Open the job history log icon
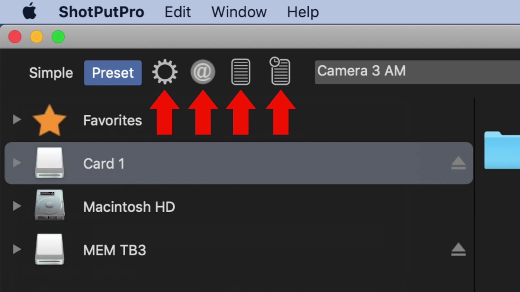Image resolution: width=520 pixels, height=292 pixels. (x=280, y=71)
